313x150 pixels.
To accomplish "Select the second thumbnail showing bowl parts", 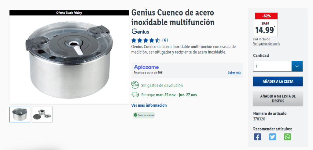I will click(x=42, y=114).
